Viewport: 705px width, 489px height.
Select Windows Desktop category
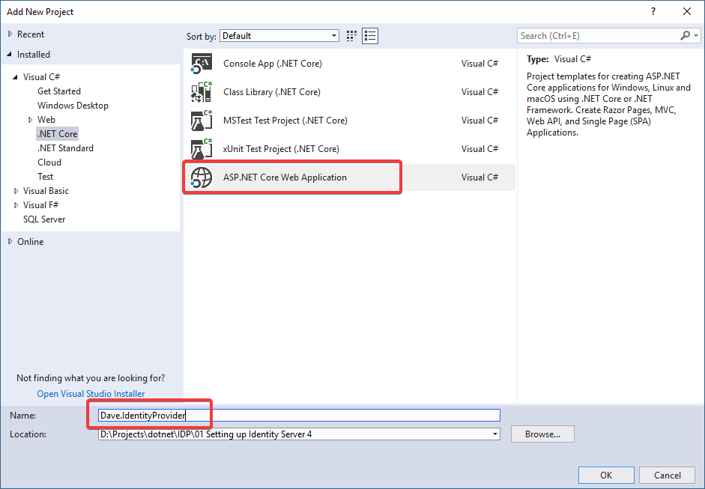click(73, 105)
